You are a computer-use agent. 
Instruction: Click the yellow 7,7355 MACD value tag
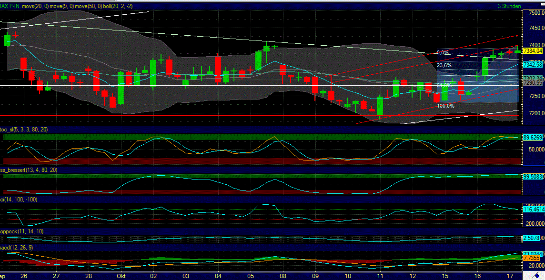pyautogui.click(x=530, y=257)
